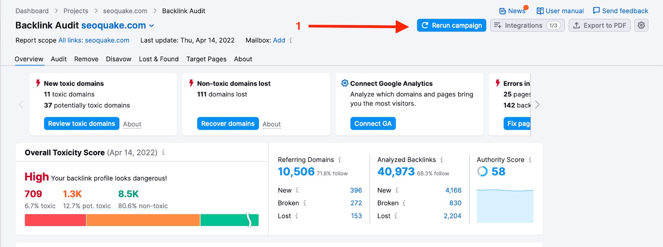
Task: Click Add mailbox link
Action: (x=279, y=40)
